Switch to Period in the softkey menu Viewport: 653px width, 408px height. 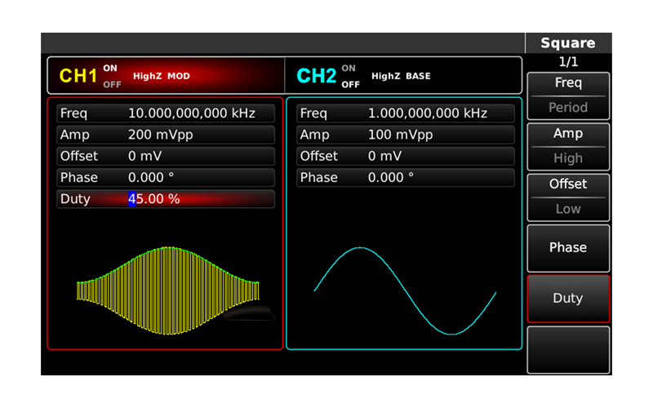(568, 108)
